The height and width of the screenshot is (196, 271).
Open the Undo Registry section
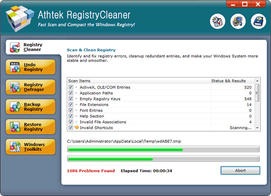tap(30, 67)
